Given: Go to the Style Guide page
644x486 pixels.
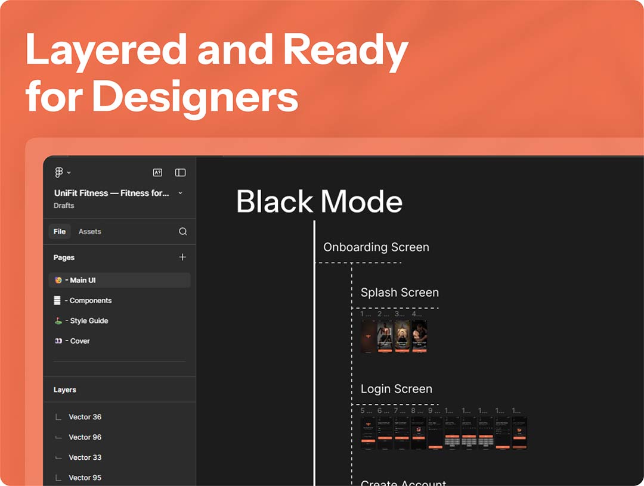Looking at the screenshot, I should 88,321.
